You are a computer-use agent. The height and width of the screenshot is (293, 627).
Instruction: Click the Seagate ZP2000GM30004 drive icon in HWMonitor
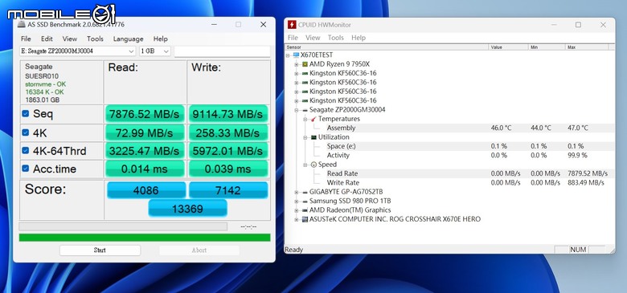pos(305,110)
